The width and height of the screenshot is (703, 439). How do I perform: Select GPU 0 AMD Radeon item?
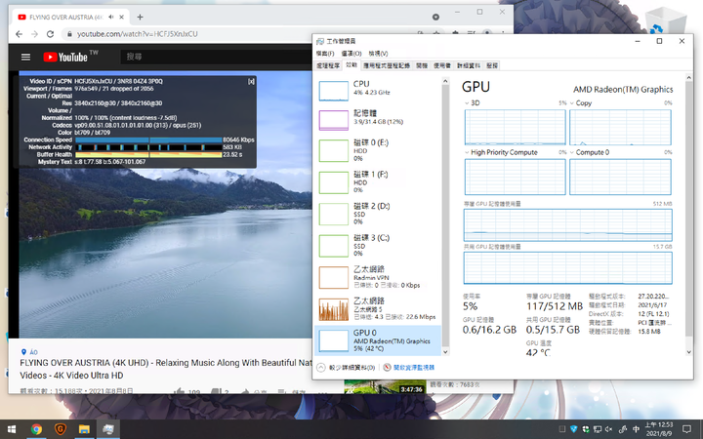378,340
